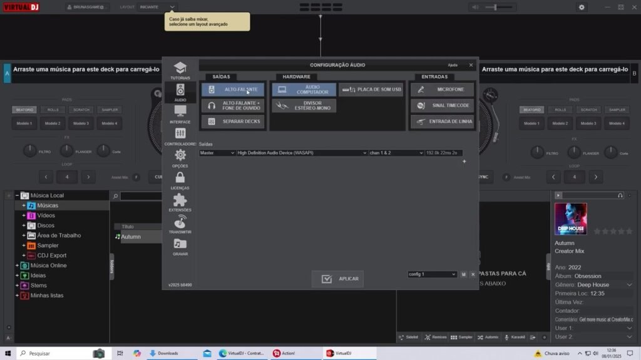Open the chan 1 & 2 channel dropdown
The height and width of the screenshot is (360, 641).
click(396, 153)
